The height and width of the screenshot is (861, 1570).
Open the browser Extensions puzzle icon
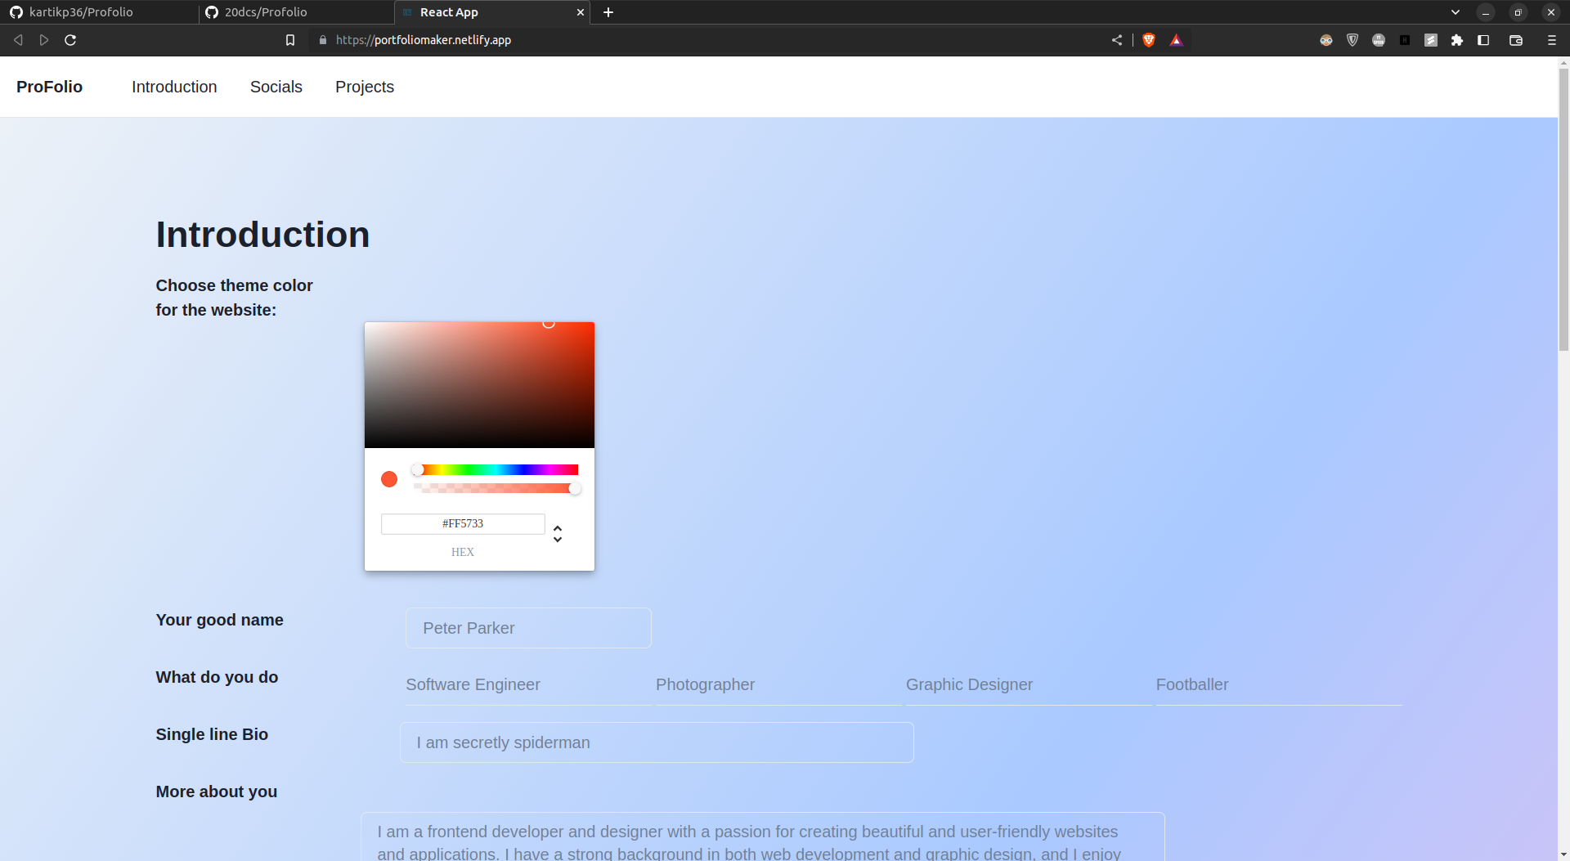tap(1457, 39)
